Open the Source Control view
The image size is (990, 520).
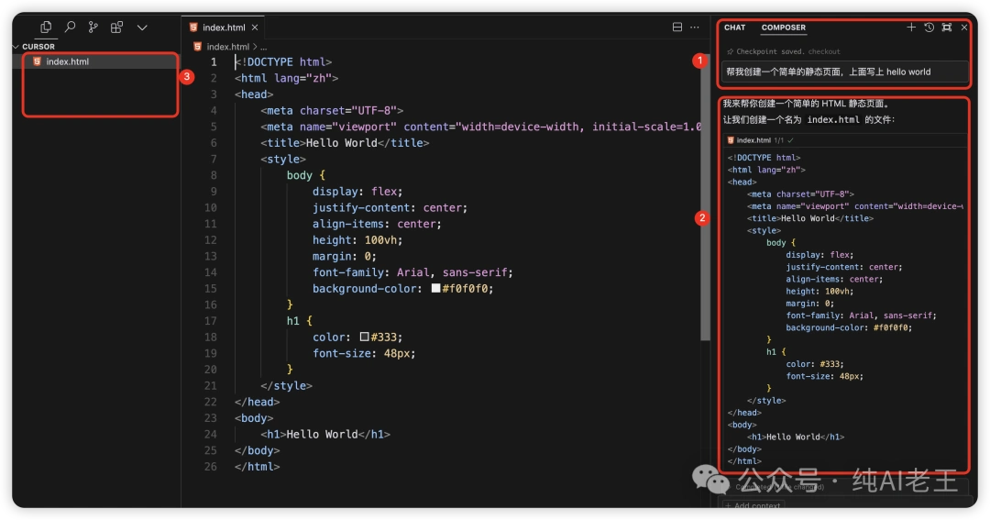93,28
